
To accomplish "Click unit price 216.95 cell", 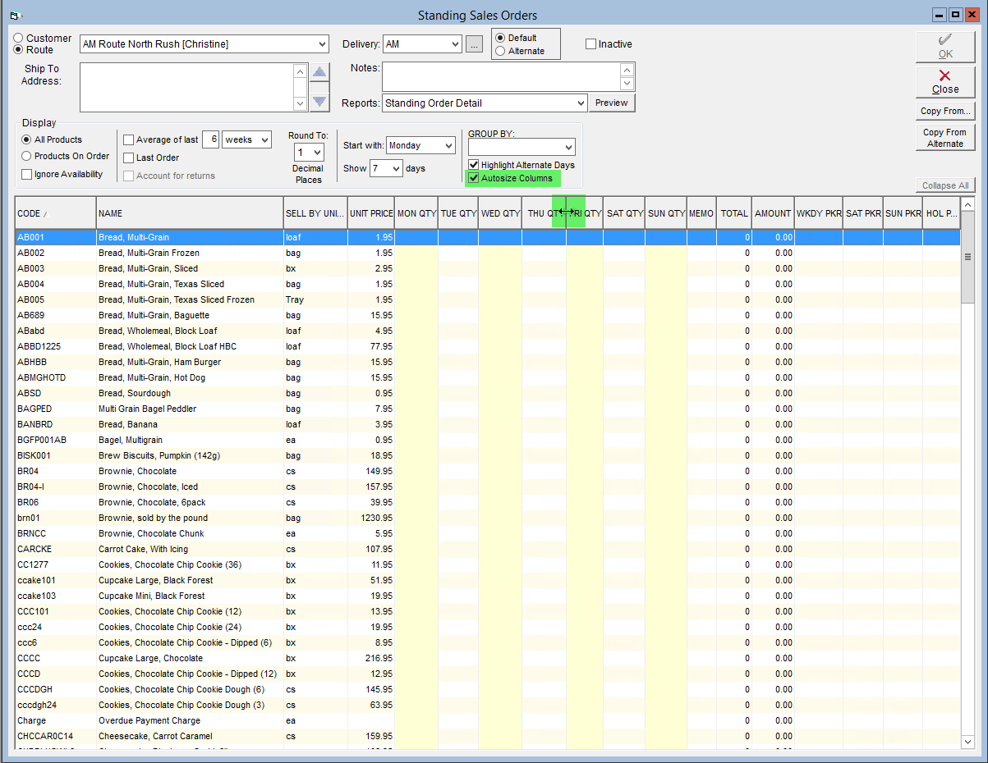I will [371, 658].
